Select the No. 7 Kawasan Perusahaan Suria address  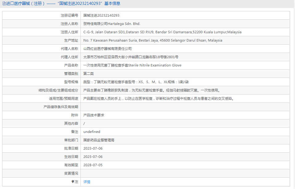(153, 40)
